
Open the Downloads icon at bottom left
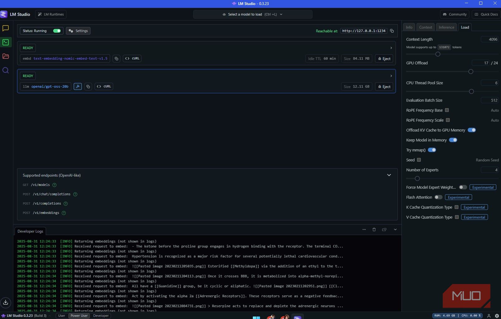tap(6, 302)
